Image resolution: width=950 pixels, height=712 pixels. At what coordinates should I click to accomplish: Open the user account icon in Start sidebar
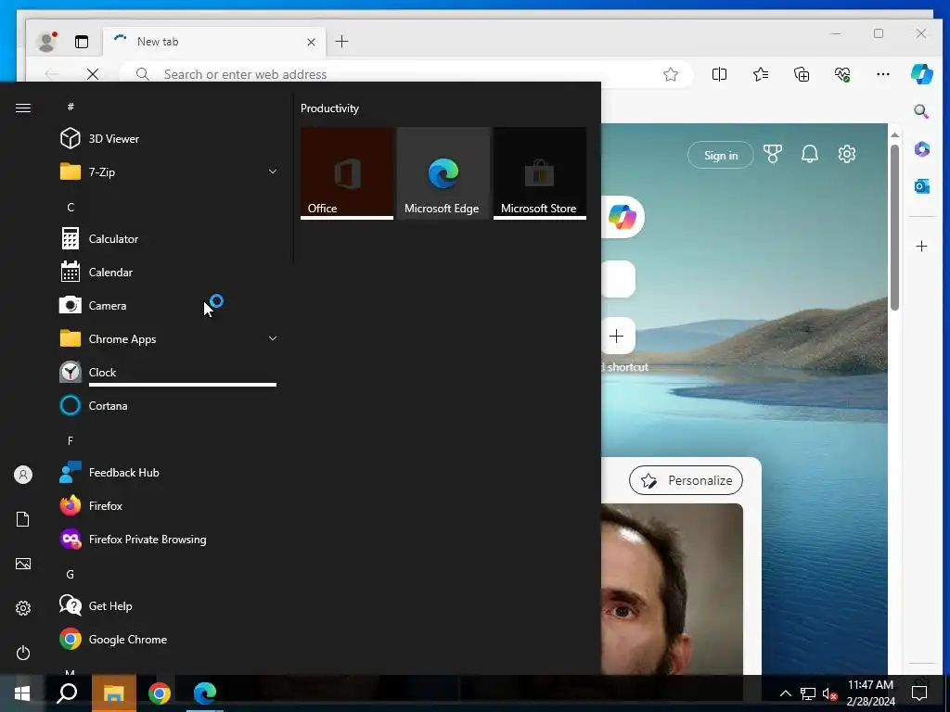click(23, 475)
